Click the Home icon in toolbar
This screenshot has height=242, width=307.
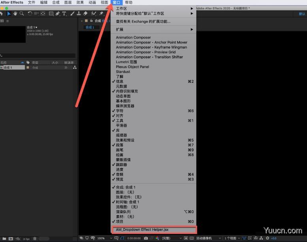point(1,14)
